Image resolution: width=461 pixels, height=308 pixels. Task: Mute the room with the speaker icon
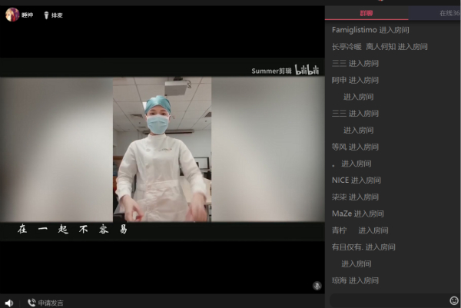coord(9,303)
